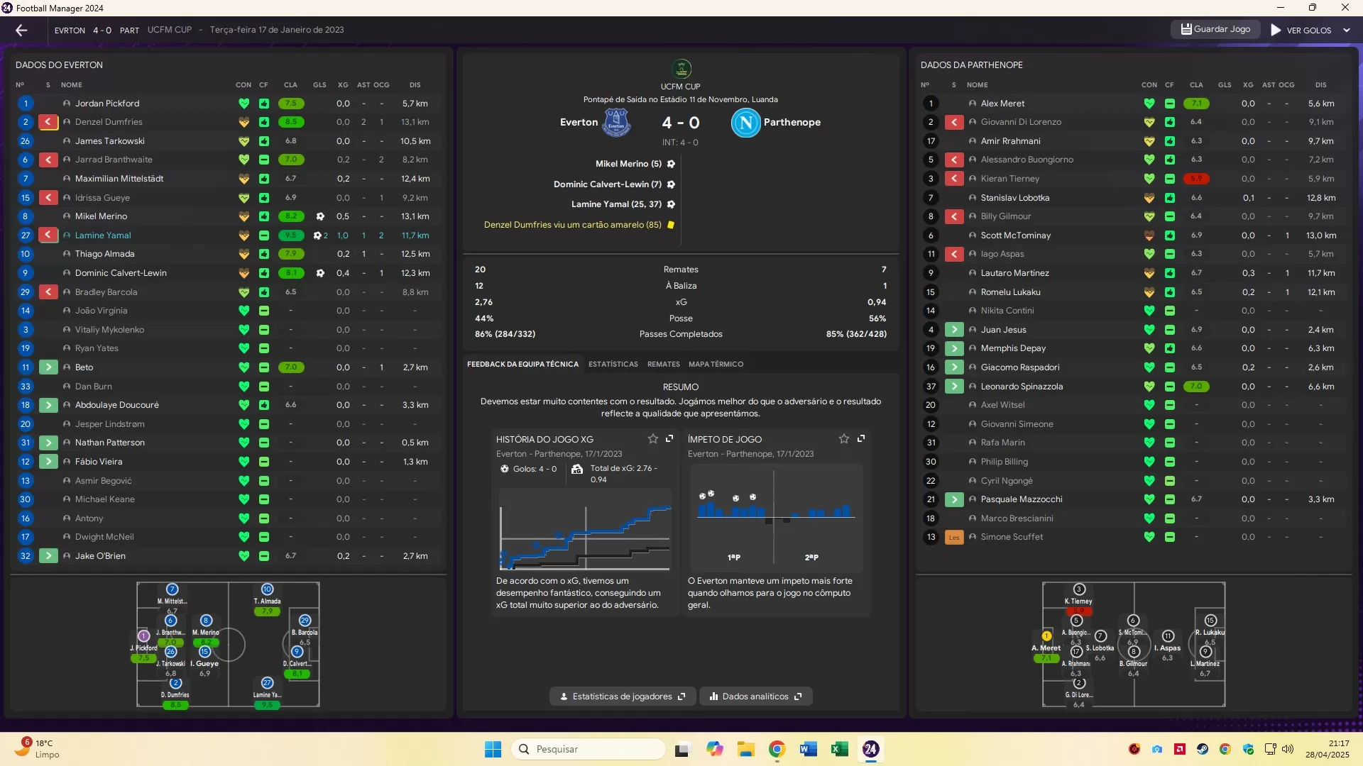
Task: Click substitution-off icon for Idrissa Gueye
Action: [48, 198]
